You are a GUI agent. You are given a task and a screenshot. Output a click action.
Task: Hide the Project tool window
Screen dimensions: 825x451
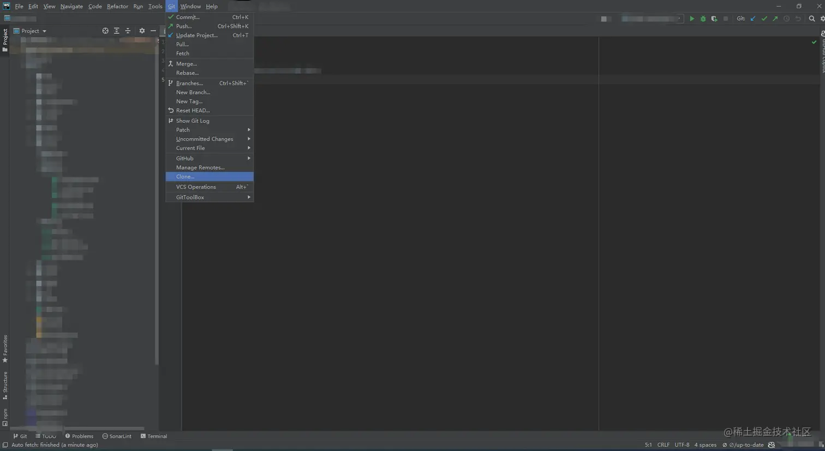(153, 31)
